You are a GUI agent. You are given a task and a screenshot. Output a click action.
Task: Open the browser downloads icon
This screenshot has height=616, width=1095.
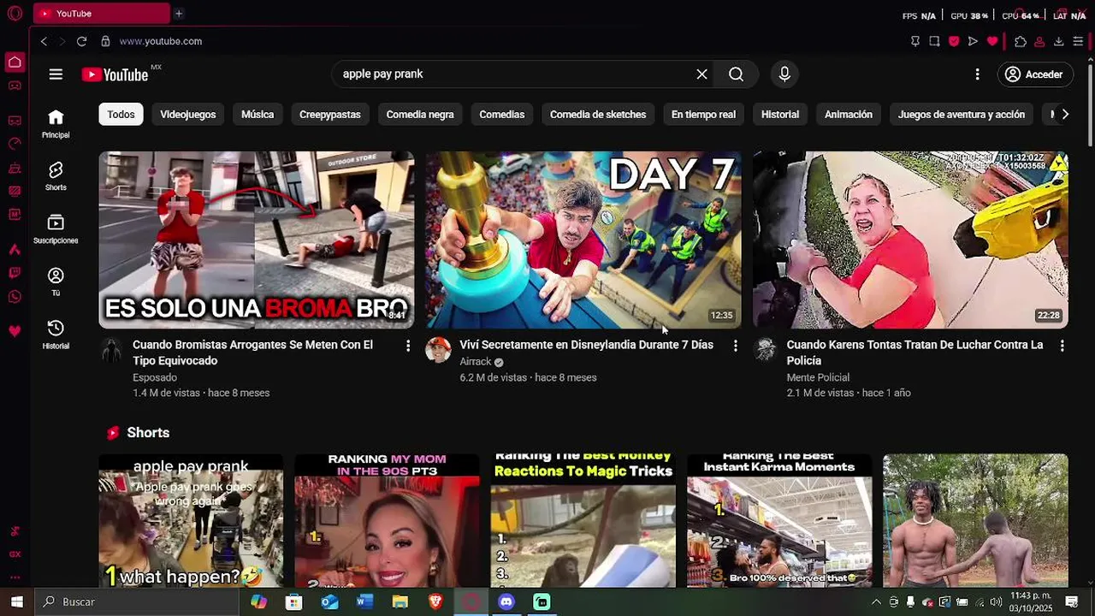coord(1058,41)
